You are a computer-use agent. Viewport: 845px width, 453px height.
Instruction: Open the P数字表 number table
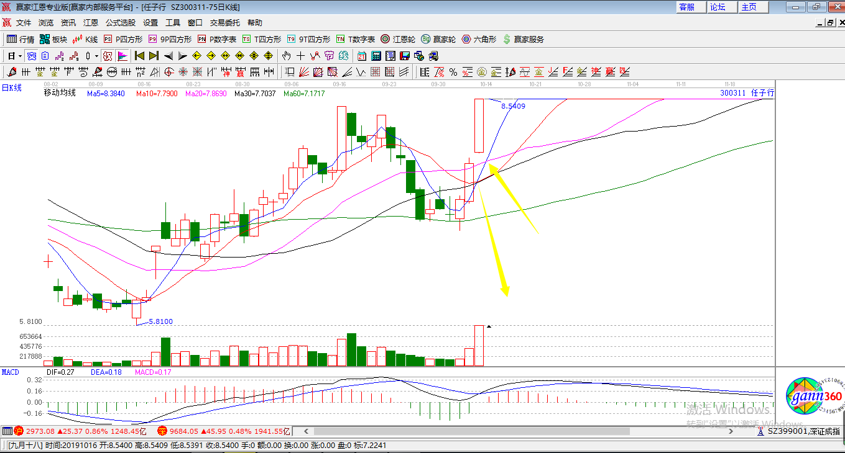(217, 39)
